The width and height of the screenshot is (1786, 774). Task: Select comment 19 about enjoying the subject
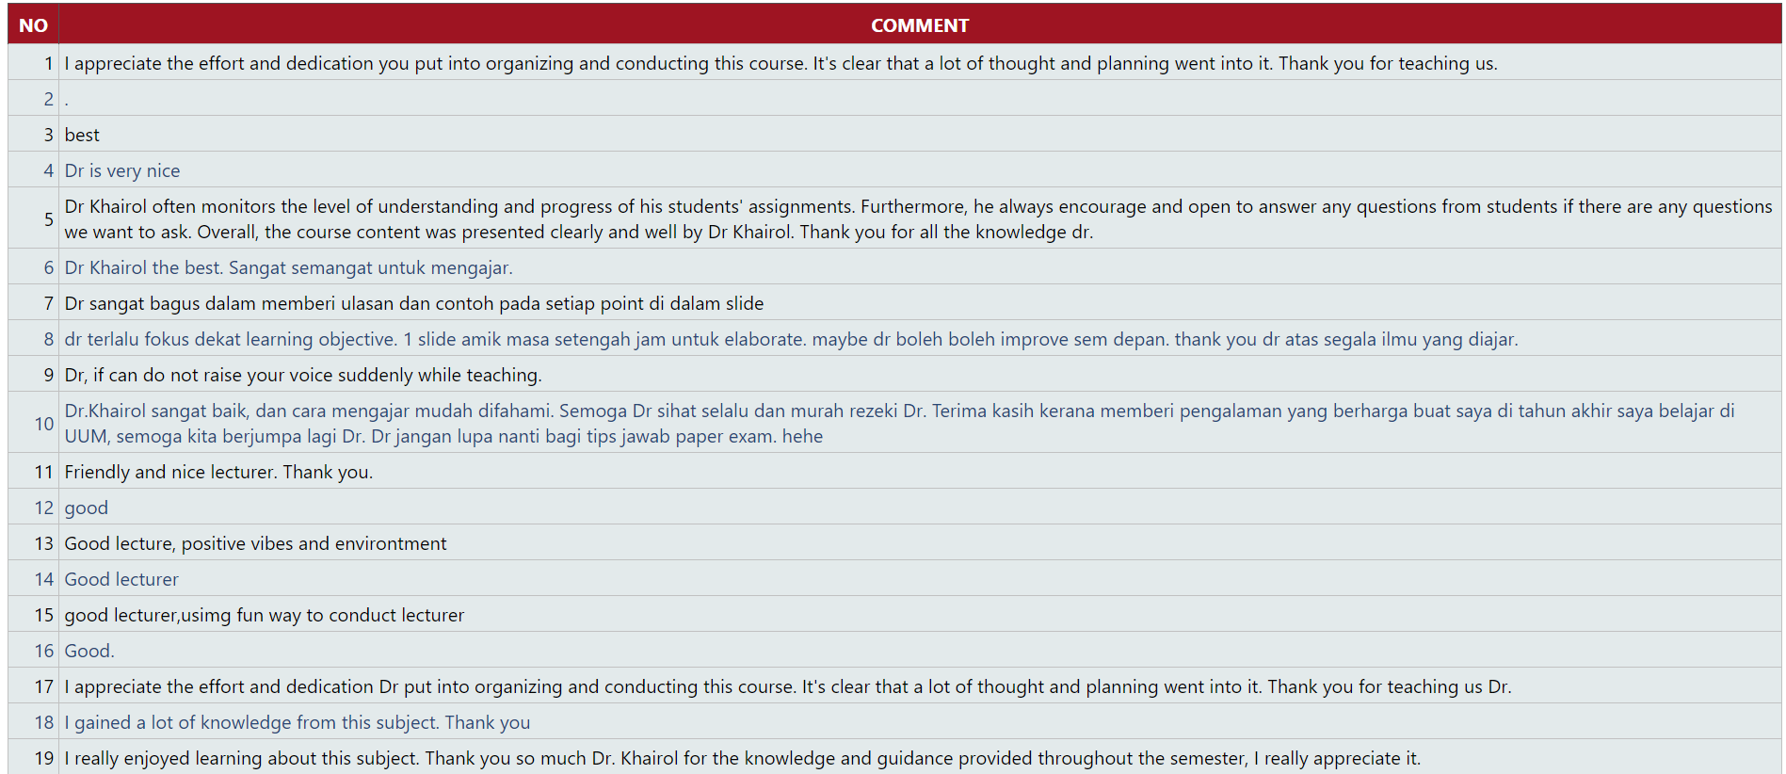742,758
